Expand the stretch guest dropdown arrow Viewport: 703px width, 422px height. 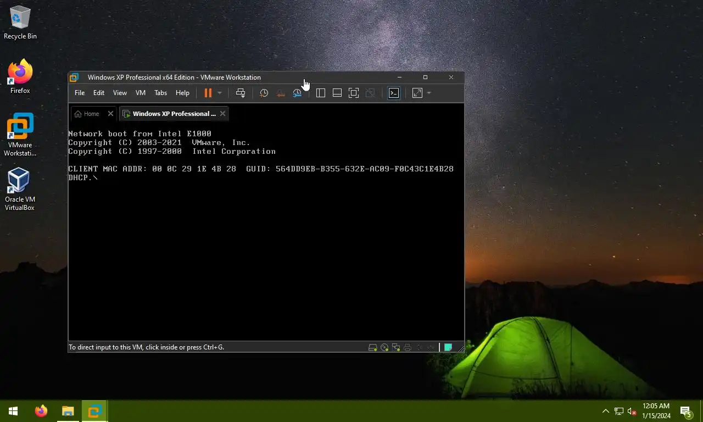click(x=429, y=93)
